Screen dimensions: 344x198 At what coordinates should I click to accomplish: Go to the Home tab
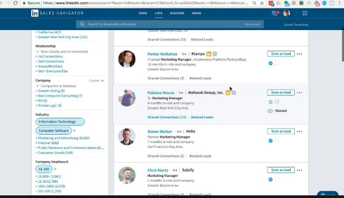(x=143, y=13)
